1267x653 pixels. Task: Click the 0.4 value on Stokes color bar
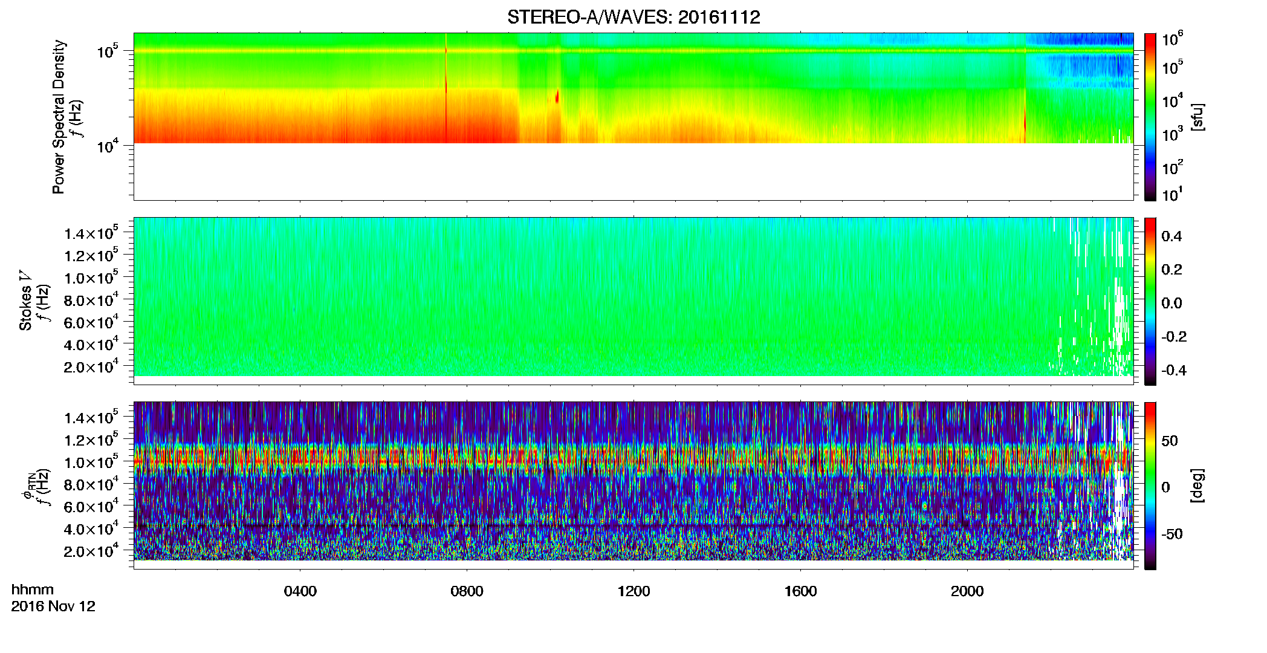(x=1171, y=236)
